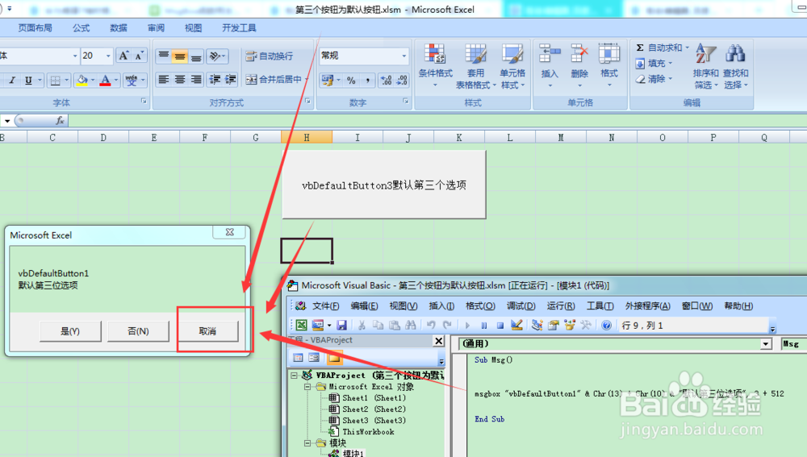Switch to 数据 ribbon tab
This screenshot has width=807, height=457.
[x=119, y=27]
